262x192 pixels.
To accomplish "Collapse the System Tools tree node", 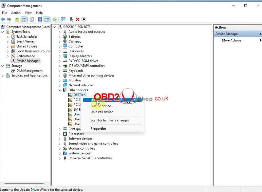I will click(x=3, y=32).
